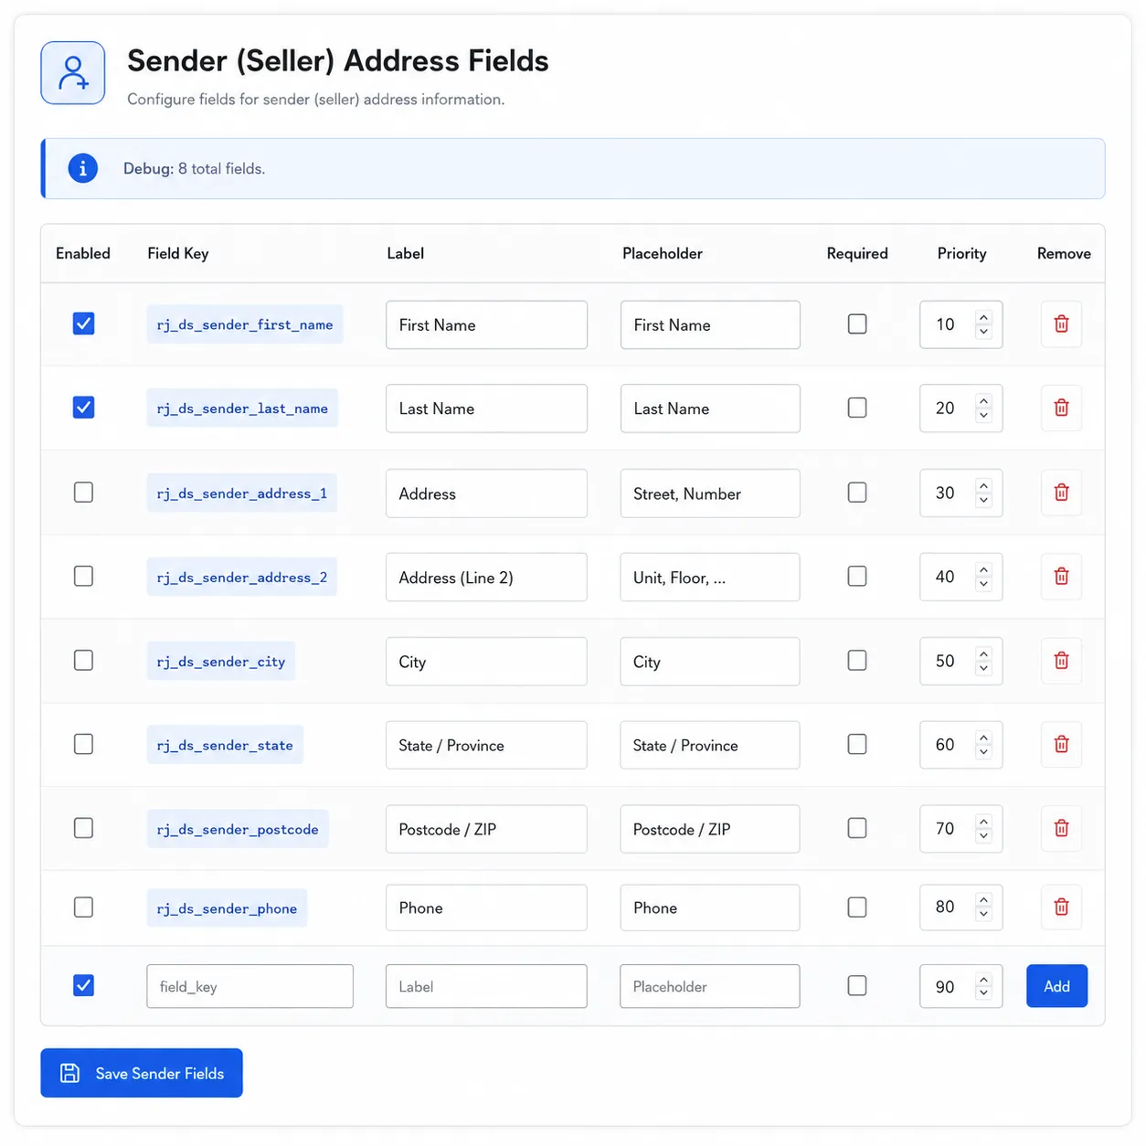1146x1146 pixels.
Task: Mark First Name field as required
Action: tap(857, 324)
